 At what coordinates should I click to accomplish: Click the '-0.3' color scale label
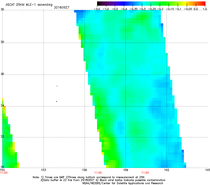click(x=142, y=9)
